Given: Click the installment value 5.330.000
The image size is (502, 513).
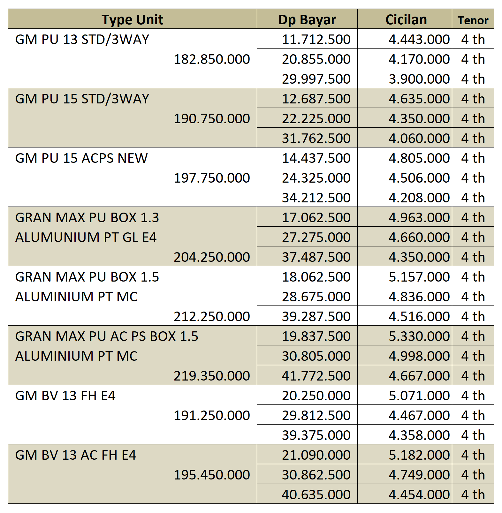Looking at the screenshot, I should 419,336.
